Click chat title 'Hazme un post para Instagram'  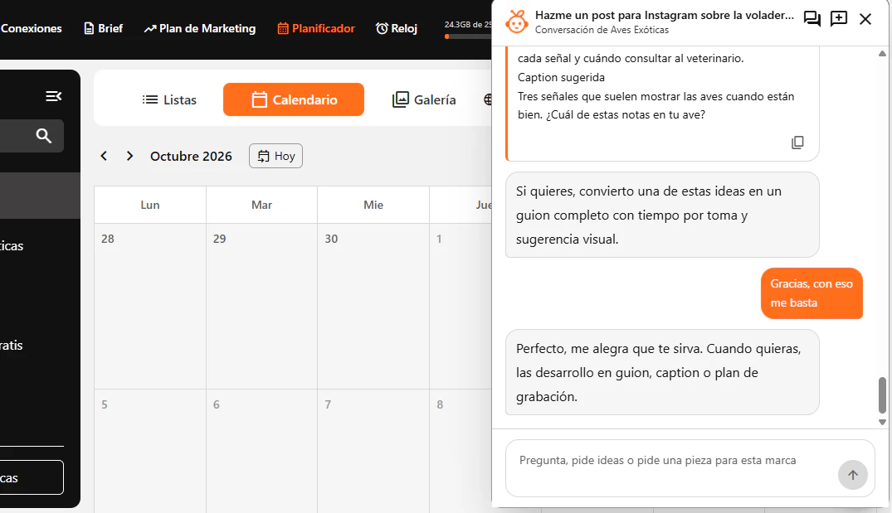click(x=665, y=16)
